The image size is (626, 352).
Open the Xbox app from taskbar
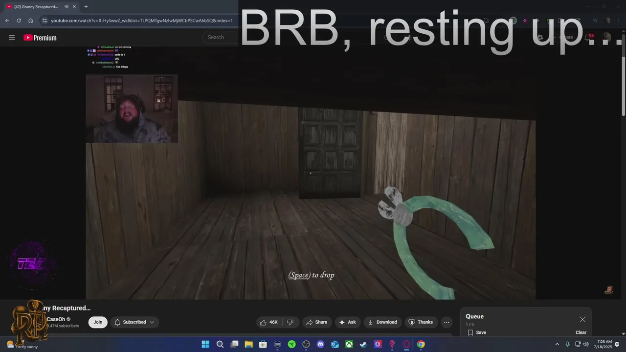[x=349, y=344]
